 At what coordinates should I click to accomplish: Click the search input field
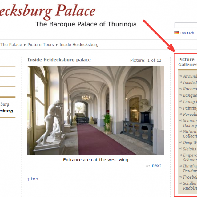186,25
